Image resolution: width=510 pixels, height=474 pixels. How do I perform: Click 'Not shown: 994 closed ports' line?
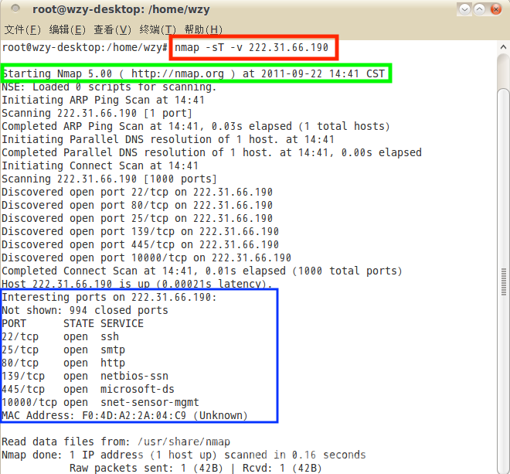pyautogui.click(x=85, y=310)
